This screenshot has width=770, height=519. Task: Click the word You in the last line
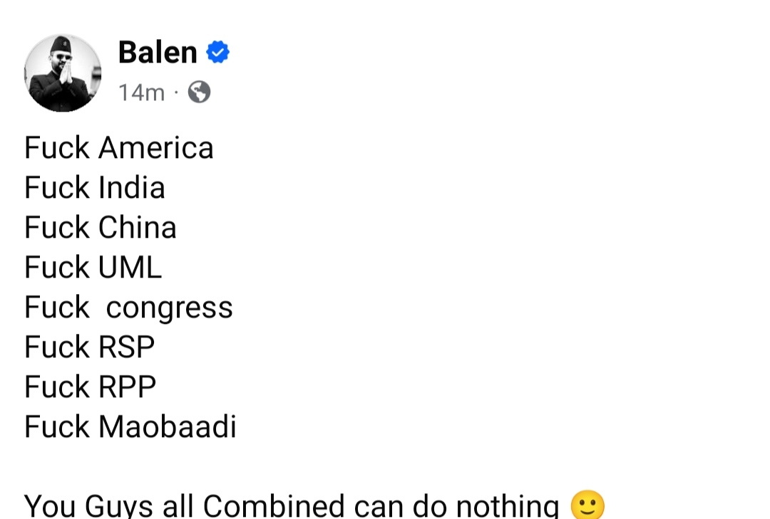[50, 506]
